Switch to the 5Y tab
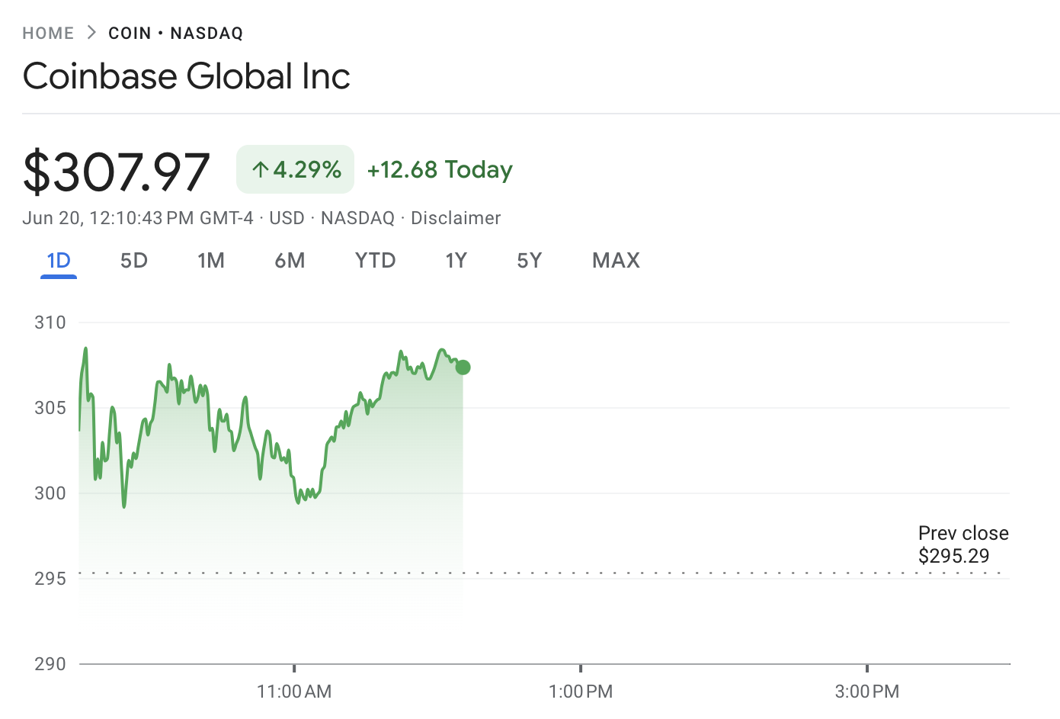The height and width of the screenshot is (719, 1060). click(x=529, y=261)
